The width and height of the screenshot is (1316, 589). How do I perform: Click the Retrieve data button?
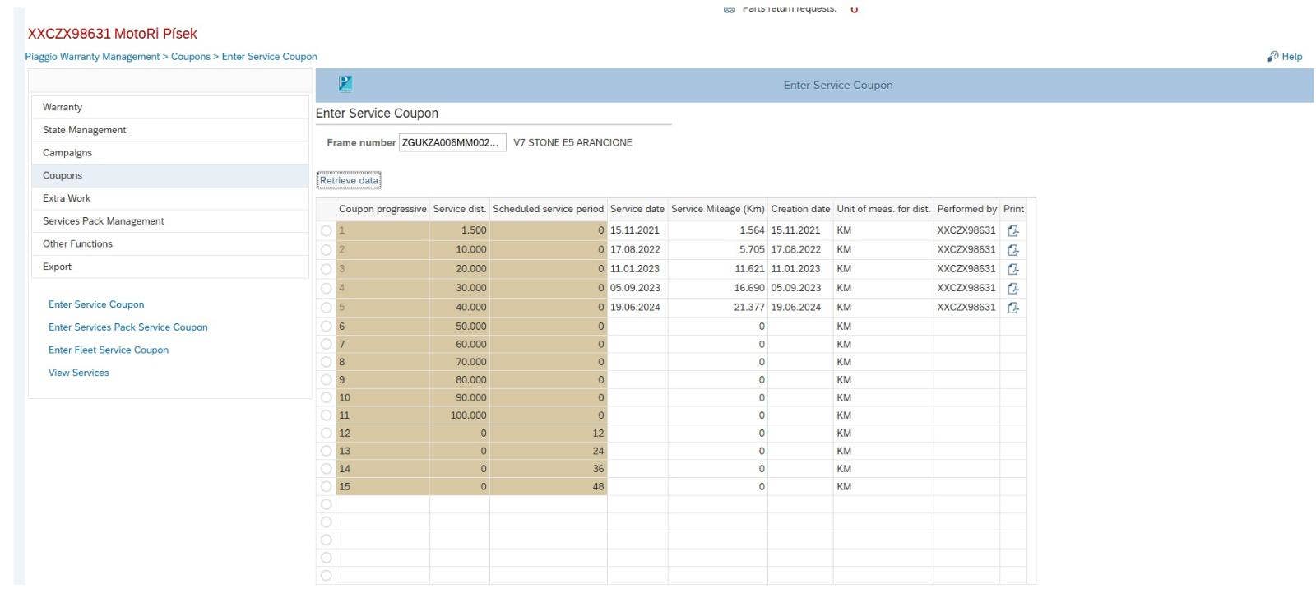[x=349, y=180]
